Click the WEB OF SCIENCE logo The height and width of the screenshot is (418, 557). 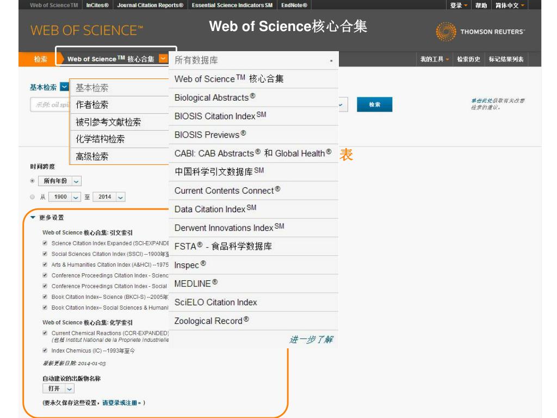tap(86, 30)
